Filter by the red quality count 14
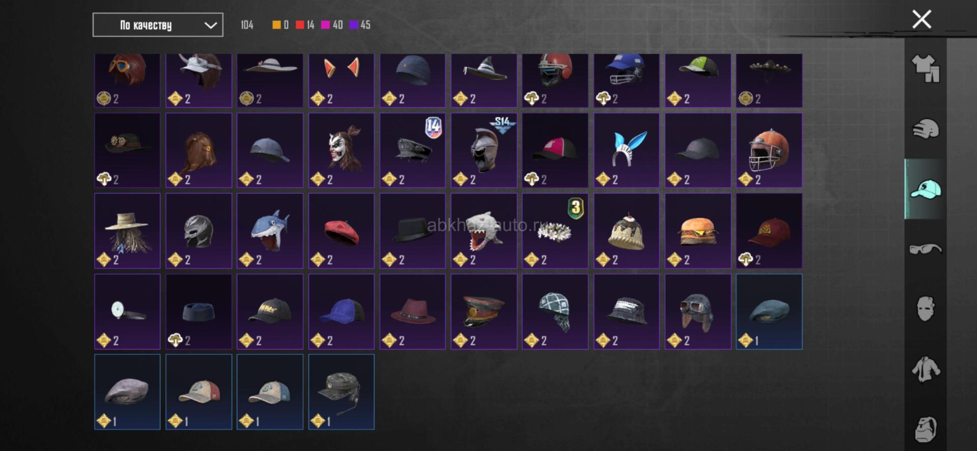Image resolution: width=977 pixels, height=451 pixels. (x=305, y=24)
